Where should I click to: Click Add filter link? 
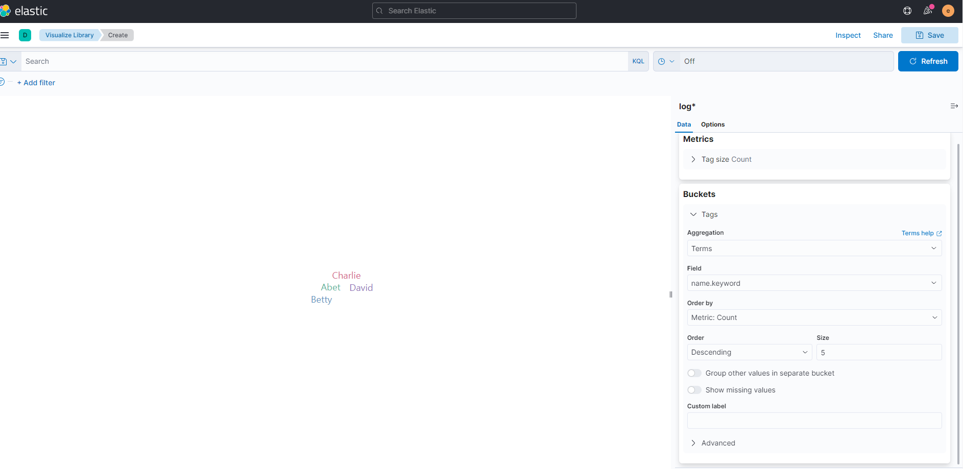point(36,83)
